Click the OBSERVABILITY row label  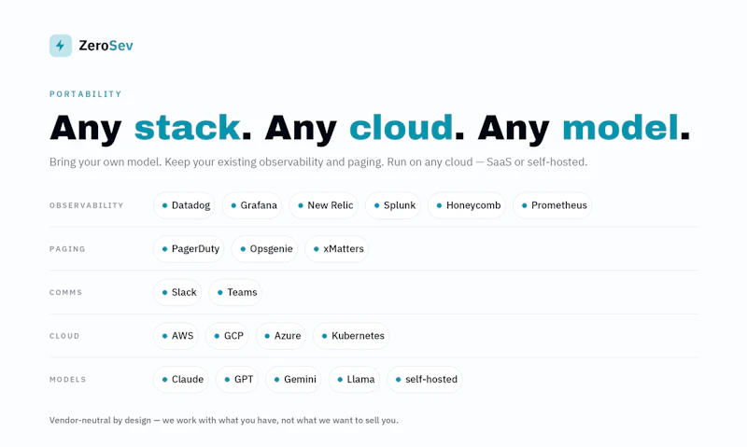[87, 205]
